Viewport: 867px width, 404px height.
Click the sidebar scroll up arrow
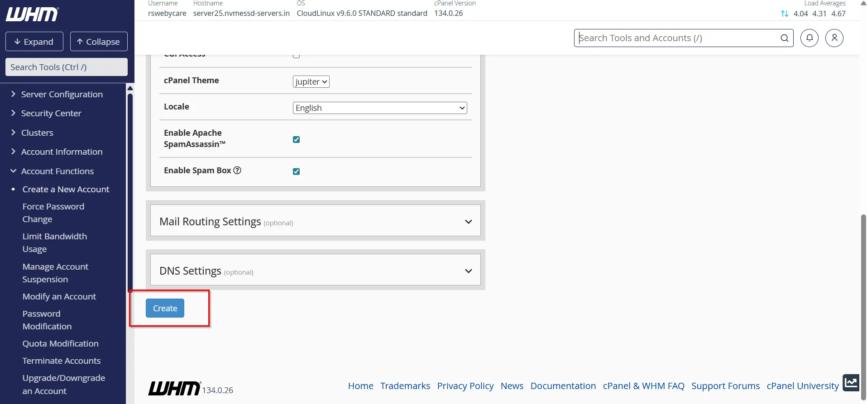(x=130, y=88)
